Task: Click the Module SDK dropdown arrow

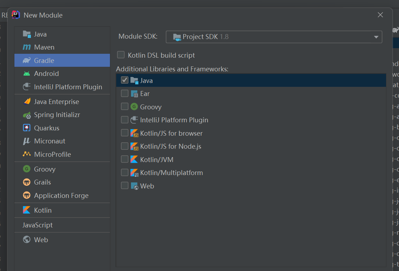Action: point(376,37)
